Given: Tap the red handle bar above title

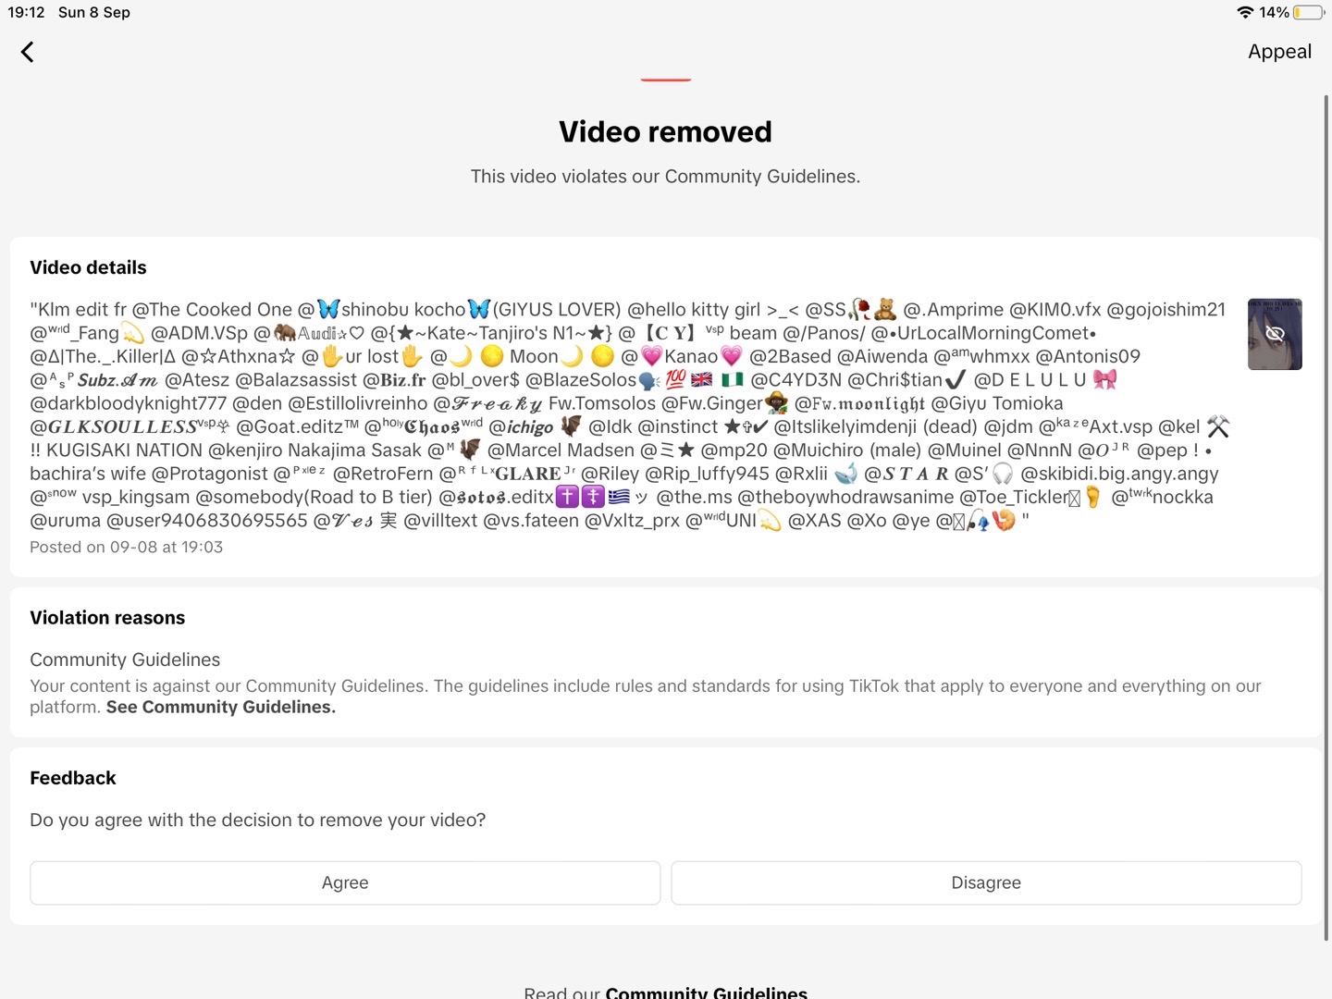Looking at the screenshot, I should pyautogui.click(x=666, y=80).
